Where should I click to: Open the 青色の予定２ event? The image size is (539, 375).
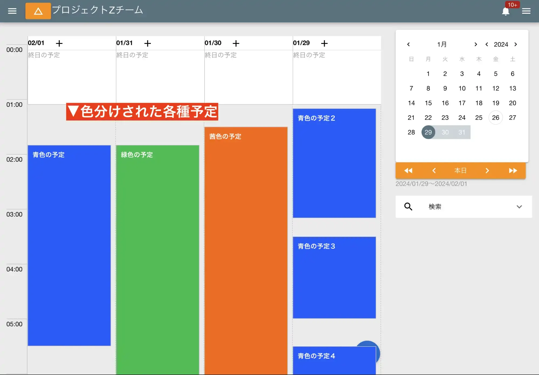coord(334,162)
